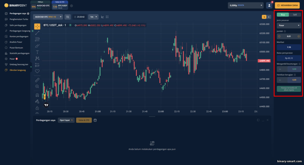Maximize the Perdagangan saya panel
This screenshot has height=165, width=304.
[258, 120]
